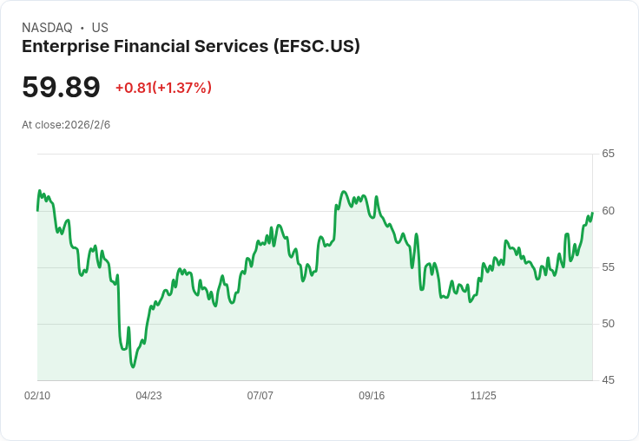Click the US market label
This screenshot has height=441, width=639.
pyautogui.click(x=100, y=28)
